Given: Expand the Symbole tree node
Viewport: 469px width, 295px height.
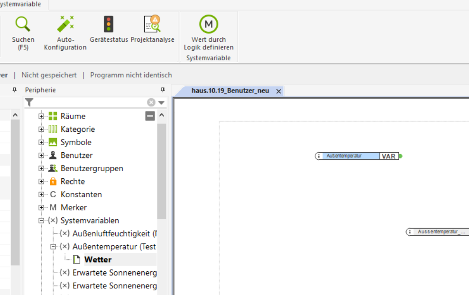Looking at the screenshot, I should [x=41, y=142].
